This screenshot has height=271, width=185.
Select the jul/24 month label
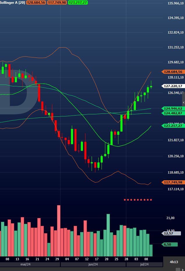click(x=144, y=264)
